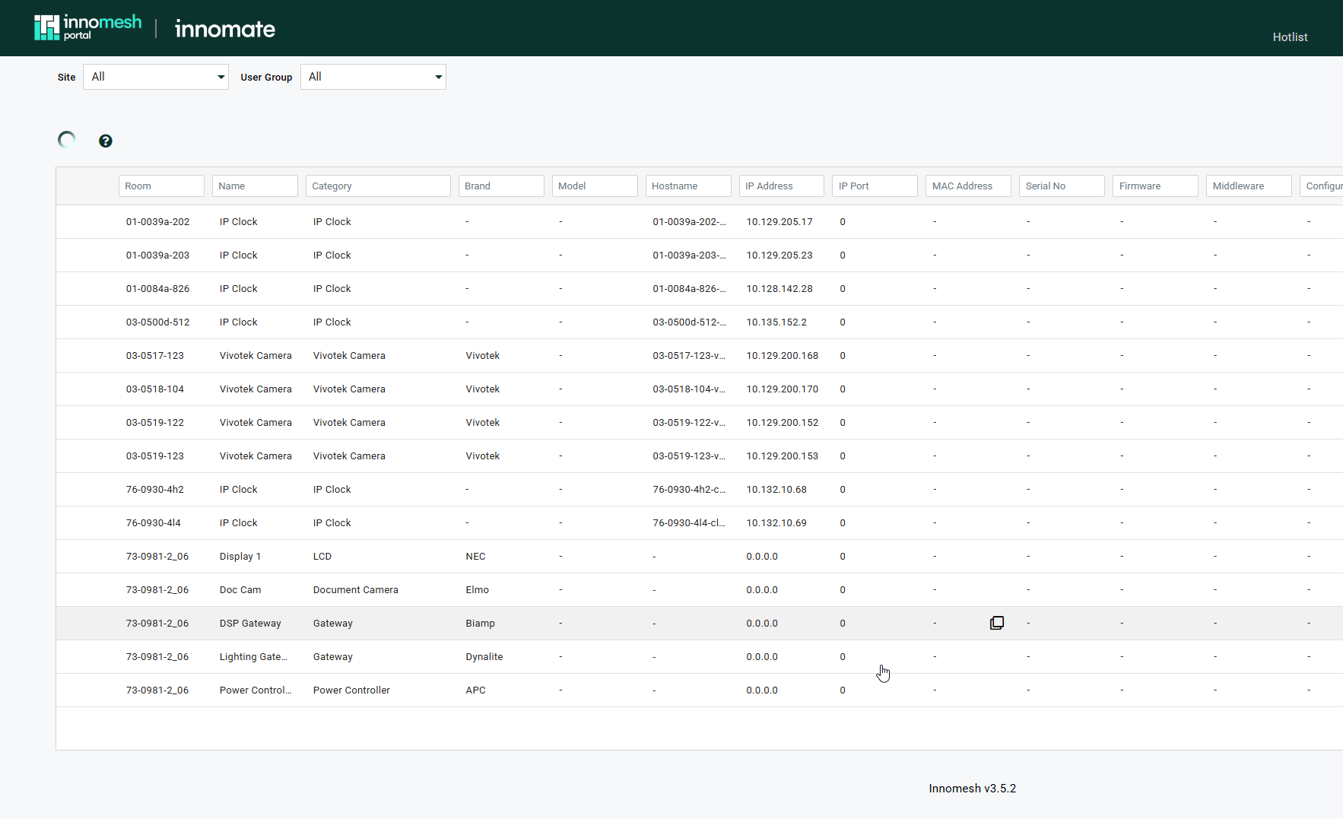Click IP address 10.129.200.168

point(783,356)
